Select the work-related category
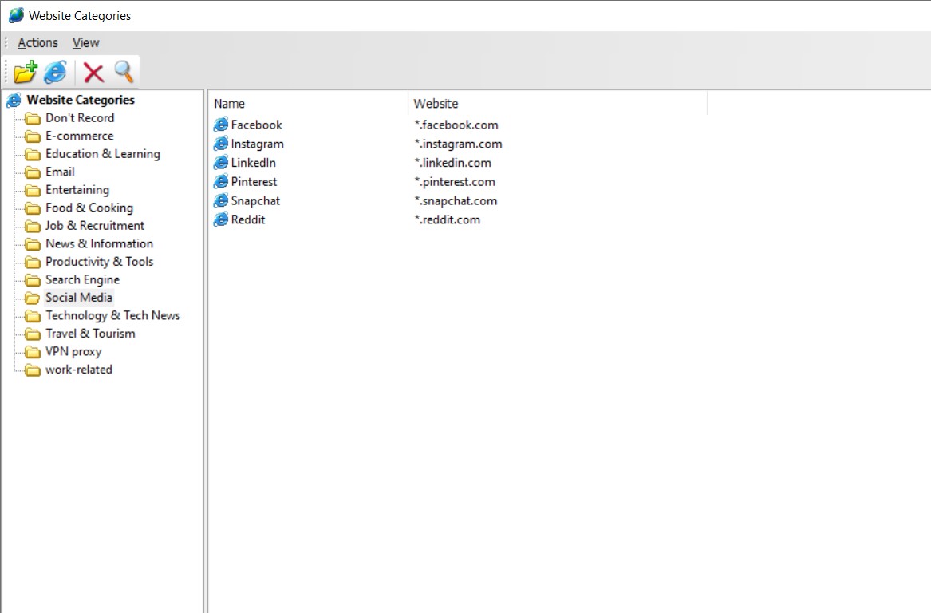931x613 pixels. tap(77, 370)
